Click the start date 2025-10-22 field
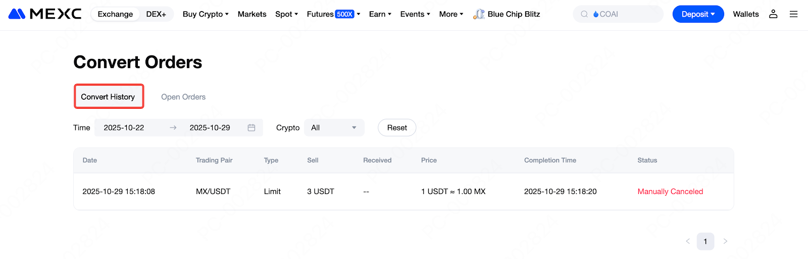 pos(124,128)
